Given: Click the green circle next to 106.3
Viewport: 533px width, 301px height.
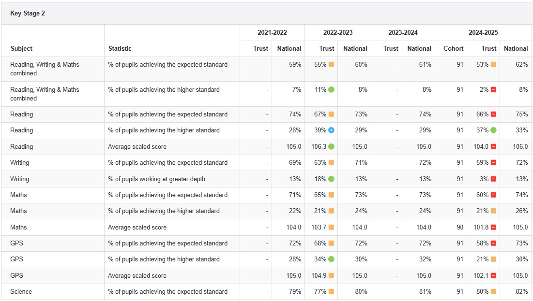Looking at the screenshot, I should click(331, 147).
